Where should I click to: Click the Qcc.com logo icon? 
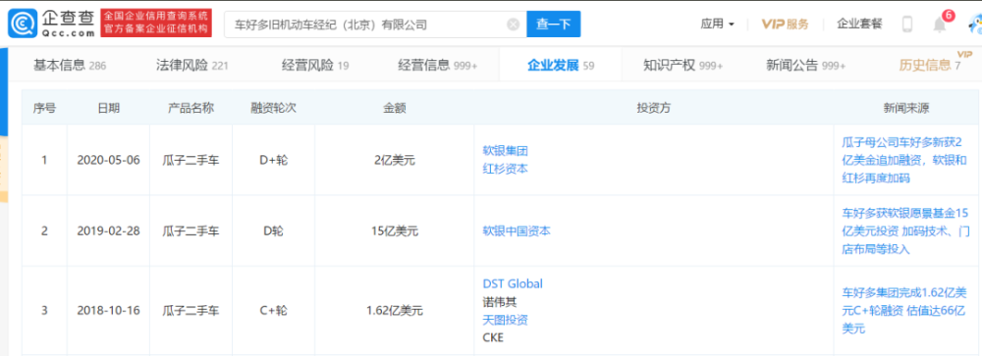pos(23,24)
